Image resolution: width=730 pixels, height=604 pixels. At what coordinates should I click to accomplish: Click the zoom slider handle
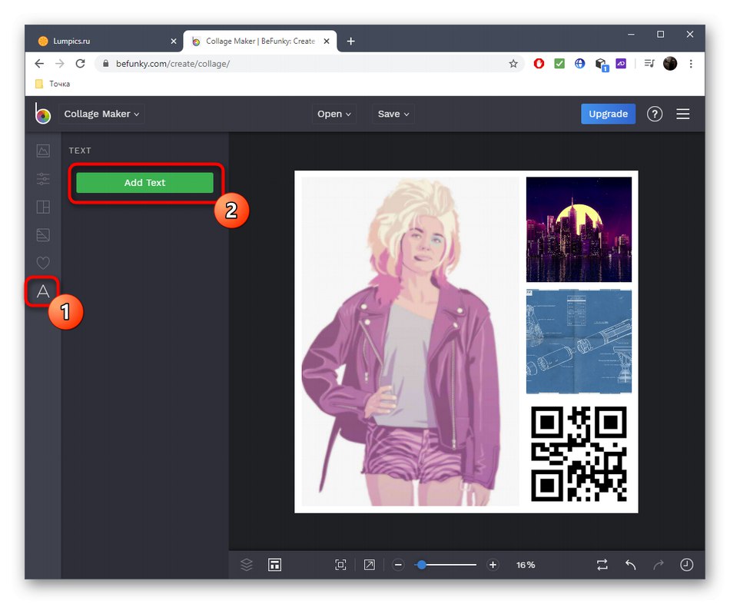(421, 565)
